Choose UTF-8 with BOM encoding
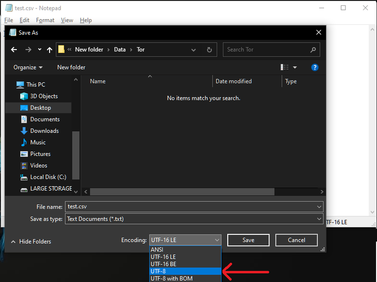The width and height of the screenshot is (377, 282). click(185, 279)
